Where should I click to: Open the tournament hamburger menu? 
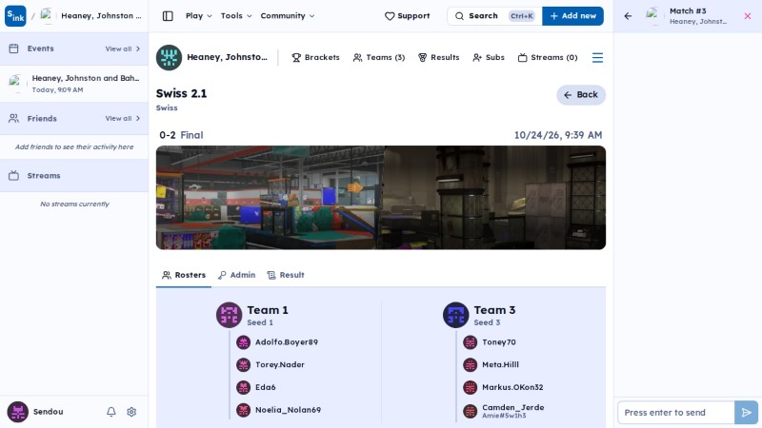point(597,58)
